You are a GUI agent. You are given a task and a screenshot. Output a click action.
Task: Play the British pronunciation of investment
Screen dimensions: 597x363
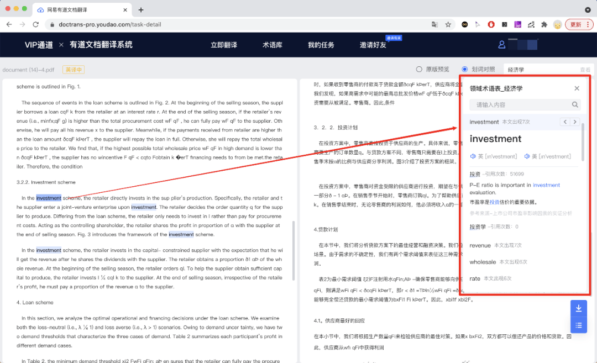(473, 156)
